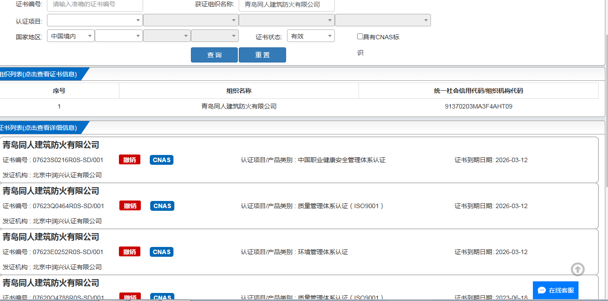Open the fourth 国家地区 dropdown
This screenshot has width=608, height=301.
[215, 36]
